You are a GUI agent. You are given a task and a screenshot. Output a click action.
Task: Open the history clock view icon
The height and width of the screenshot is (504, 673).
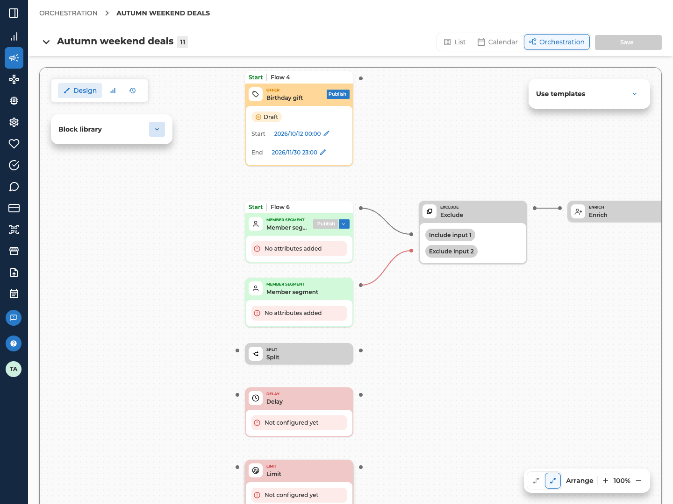click(x=133, y=91)
